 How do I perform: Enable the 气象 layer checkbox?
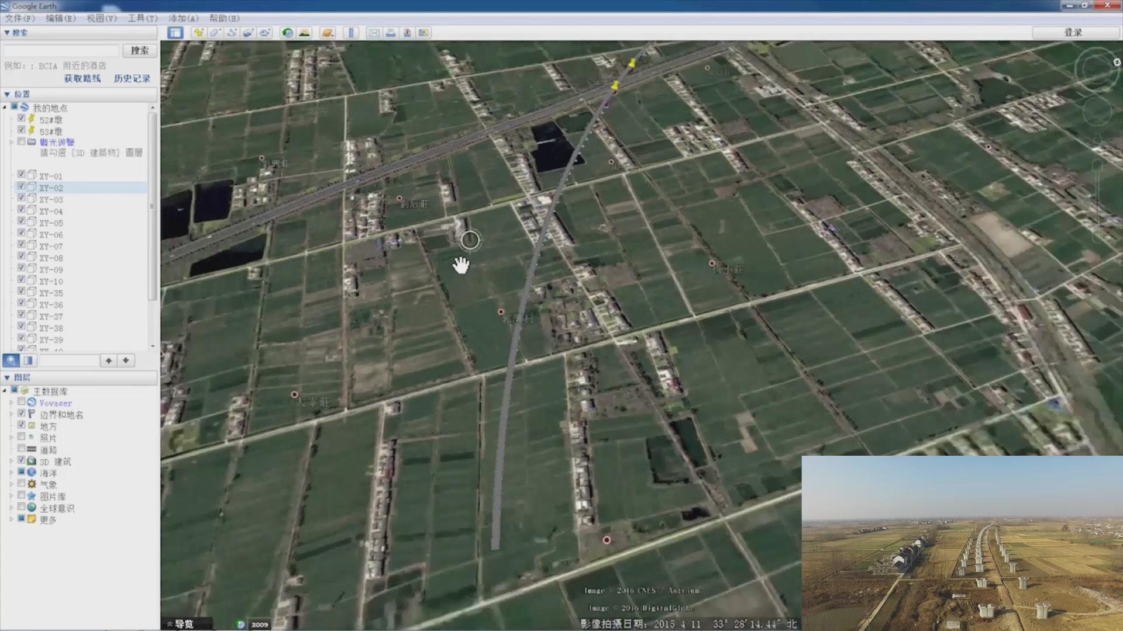point(22,484)
